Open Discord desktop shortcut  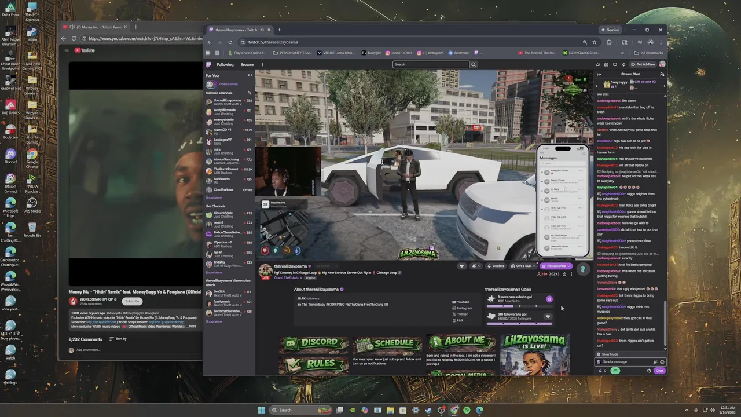click(x=10, y=156)
